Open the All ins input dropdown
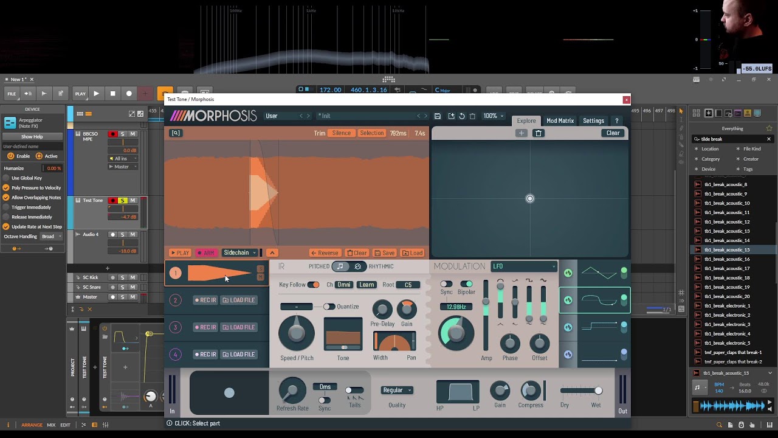778x438 pixels. (x=123, y=158)
